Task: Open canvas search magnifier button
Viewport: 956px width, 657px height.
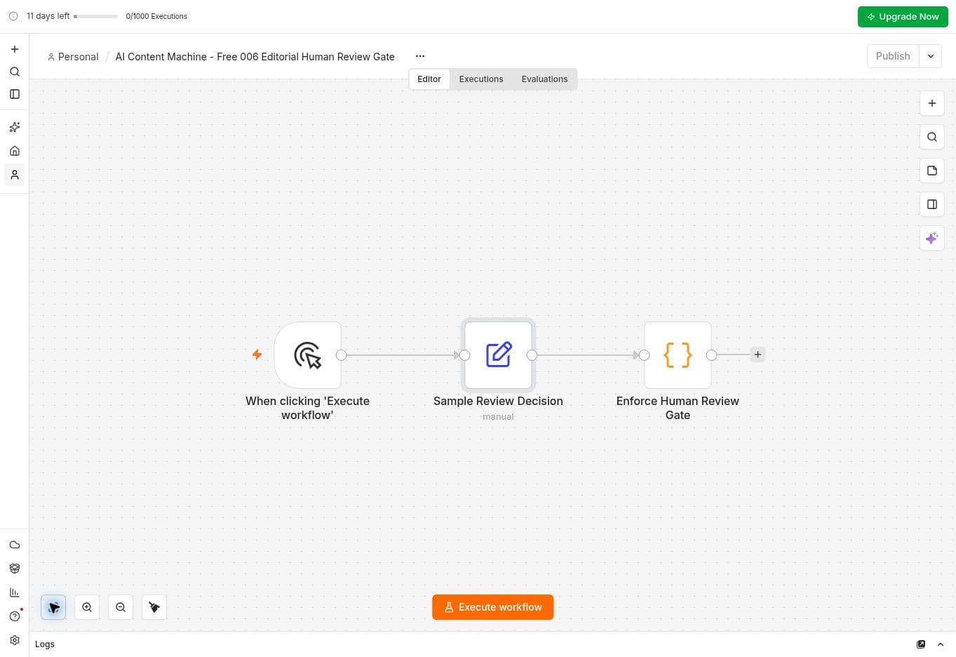Action: click(931, 137)
